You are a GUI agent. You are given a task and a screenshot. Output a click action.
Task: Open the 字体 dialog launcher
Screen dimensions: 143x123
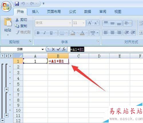[x=98, y=41]
